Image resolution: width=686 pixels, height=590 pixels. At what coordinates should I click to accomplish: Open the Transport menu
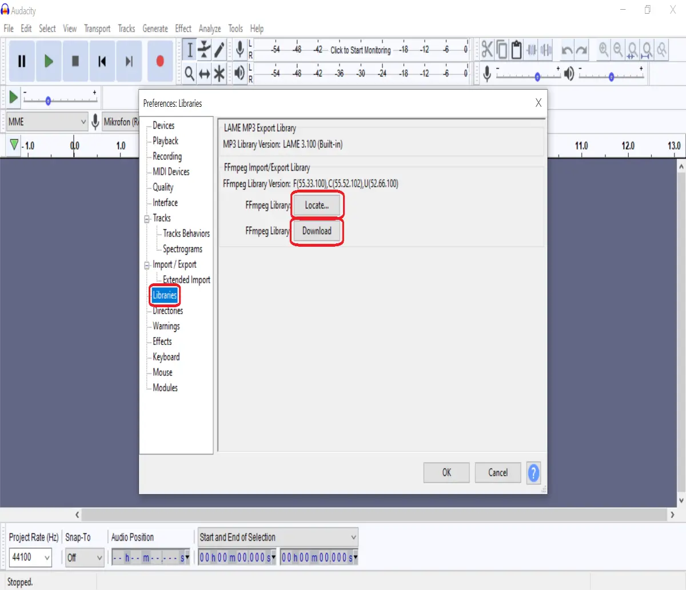(97, 29)
